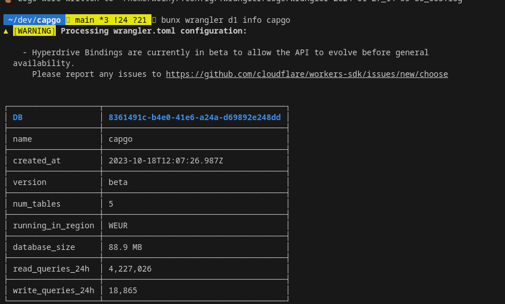Viewport: 505px width, 304px height.
Task: Click the database_size value 88.9 MB
Action: (125, 247)
